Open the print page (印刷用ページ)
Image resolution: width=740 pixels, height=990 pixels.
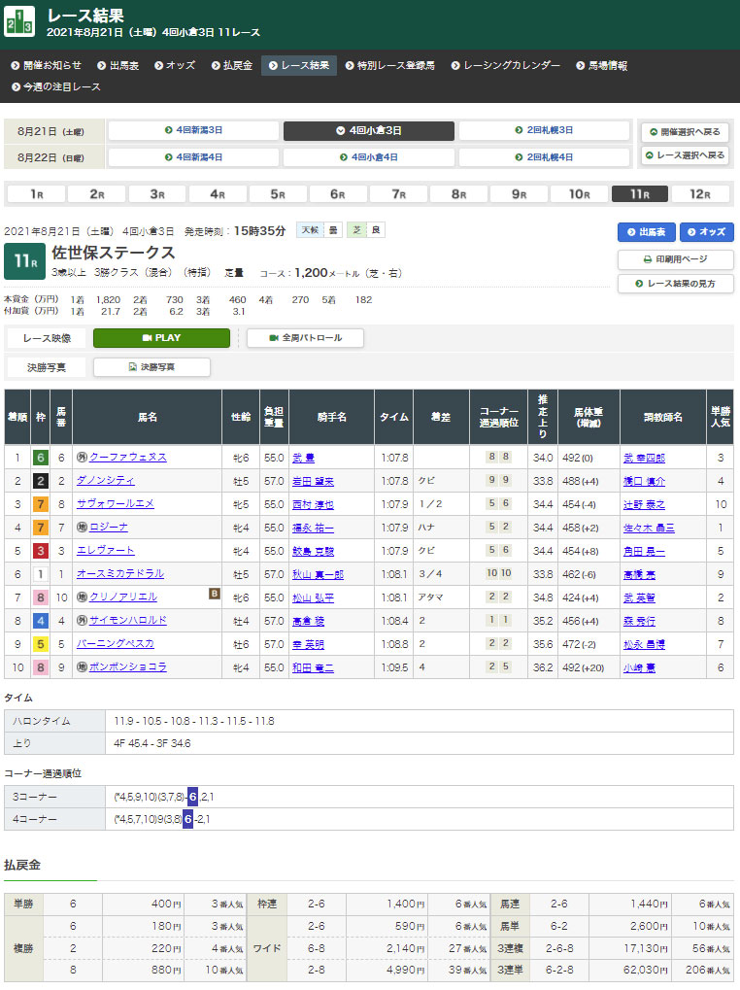pos(675,259)
